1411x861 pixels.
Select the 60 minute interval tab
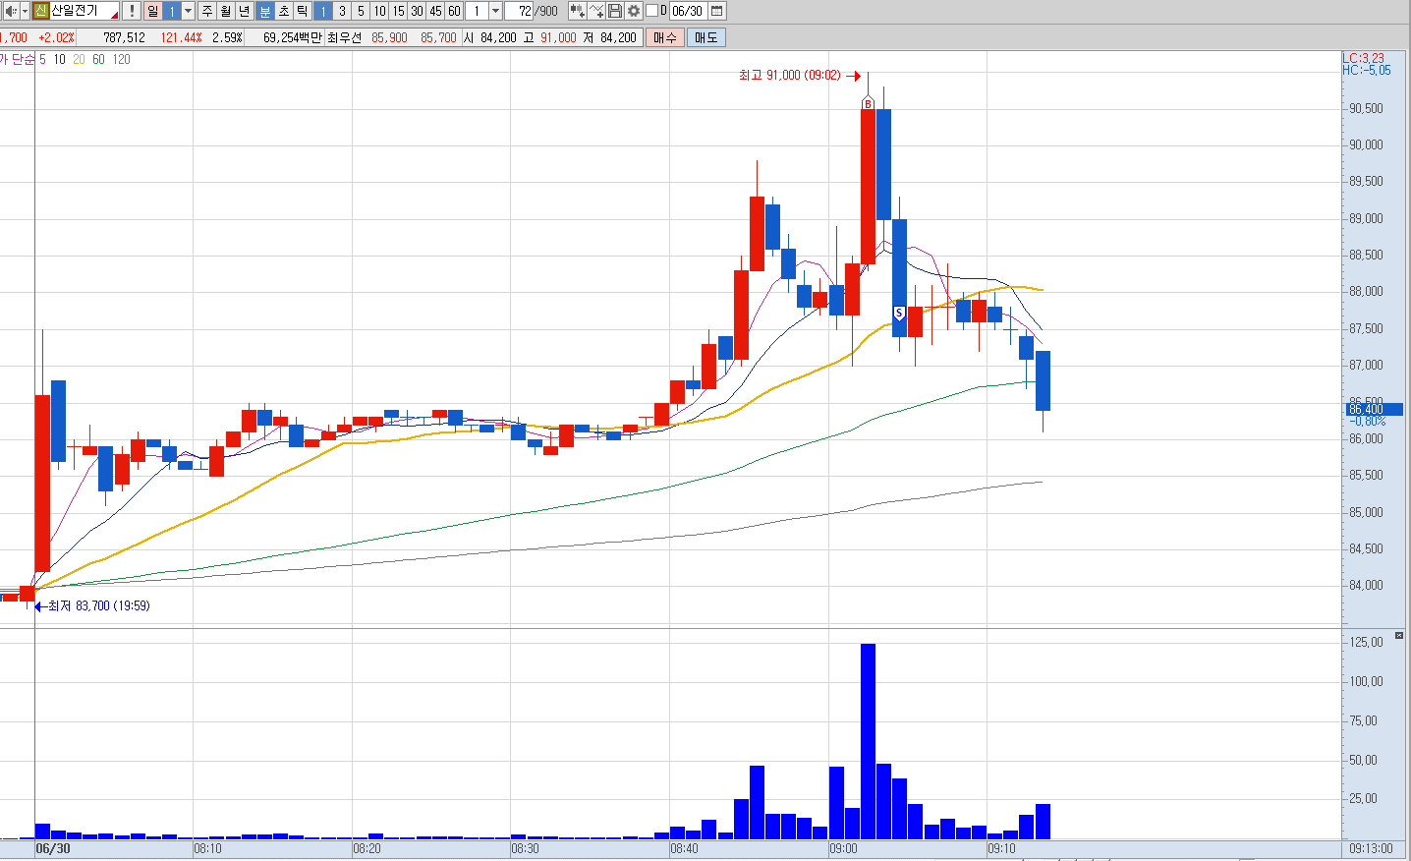click(x=454, y=11)
